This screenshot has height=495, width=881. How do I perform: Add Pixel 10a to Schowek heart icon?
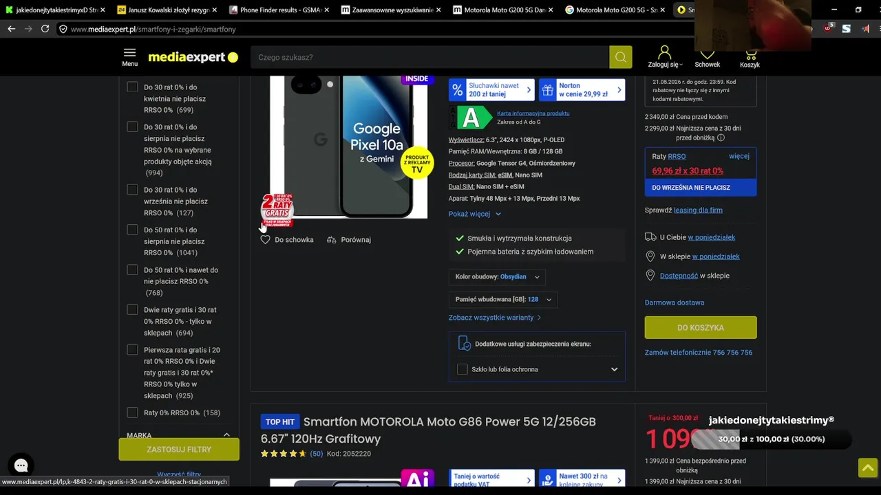(265, 239)
